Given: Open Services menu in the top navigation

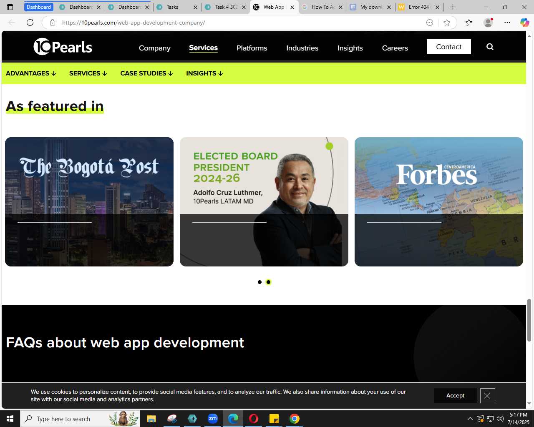Looking at the screenshot, I should (203, 48).
